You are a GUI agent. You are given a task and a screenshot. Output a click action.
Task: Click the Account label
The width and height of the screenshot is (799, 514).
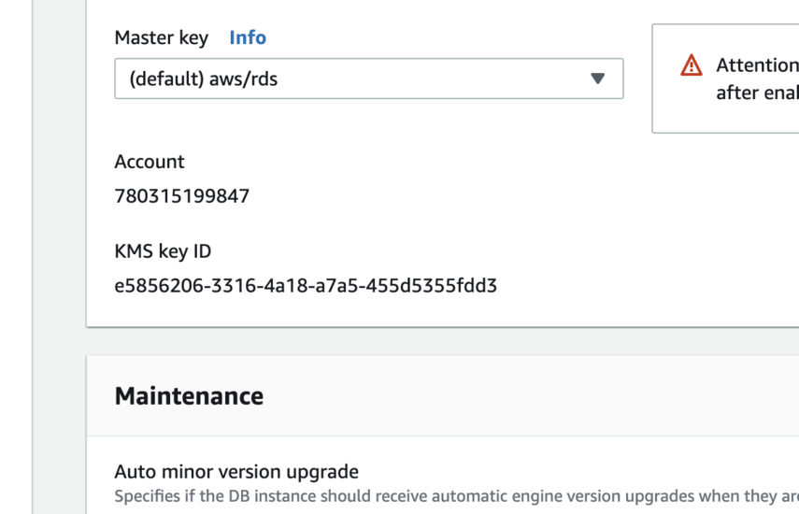[150, 162]
